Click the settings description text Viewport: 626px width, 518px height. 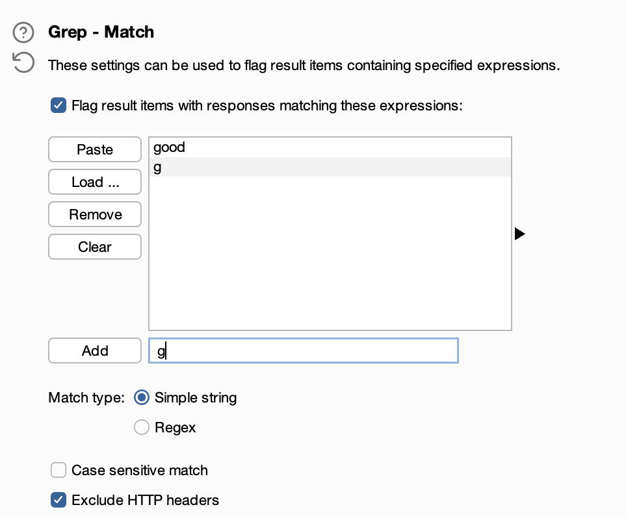click(x=304, y=65)
